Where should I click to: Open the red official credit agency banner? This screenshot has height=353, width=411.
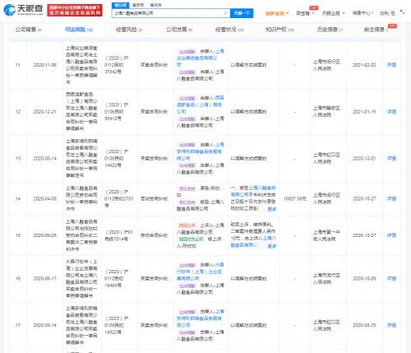[75, 10]
